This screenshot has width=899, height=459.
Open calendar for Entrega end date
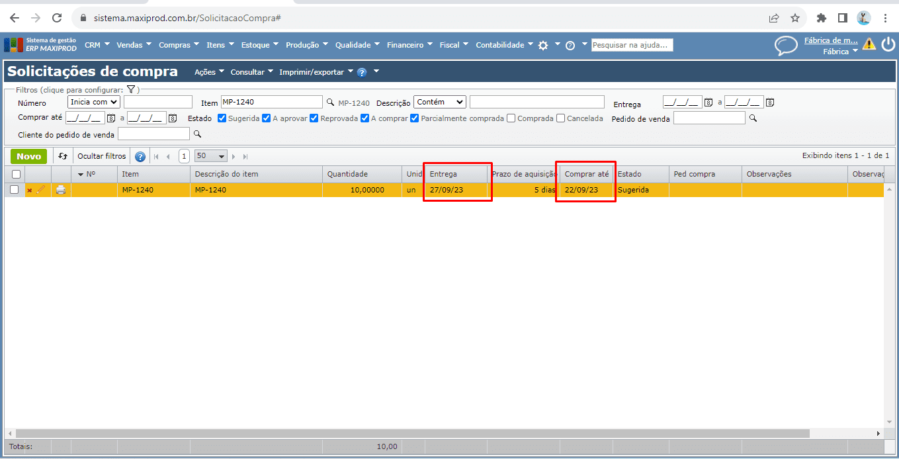[x=769, y=103]
